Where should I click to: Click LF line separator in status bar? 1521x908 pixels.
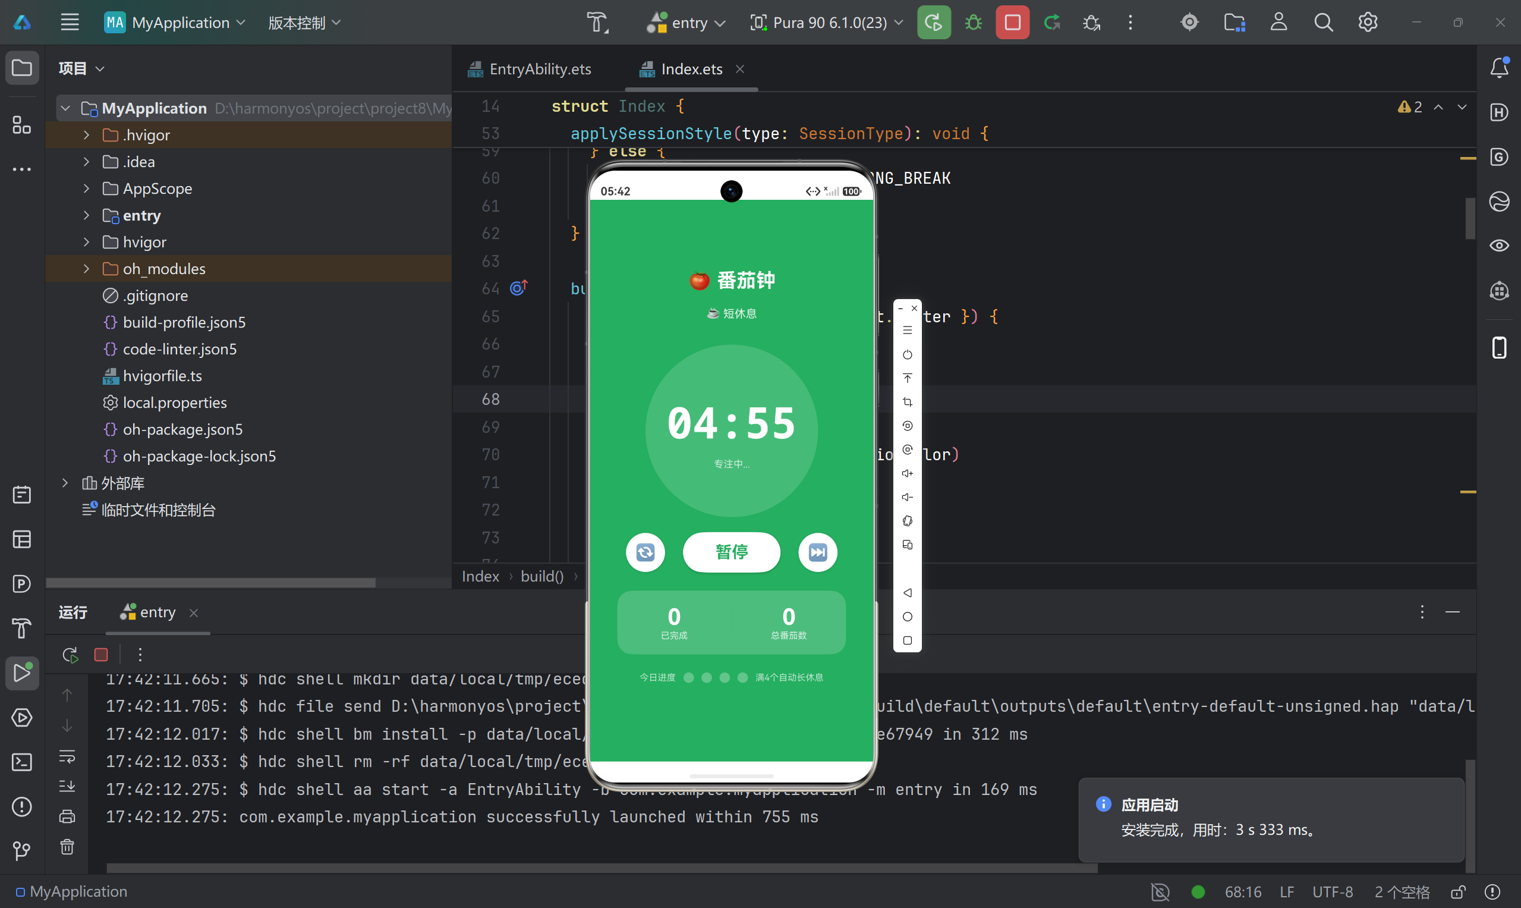click(1286, 892)
